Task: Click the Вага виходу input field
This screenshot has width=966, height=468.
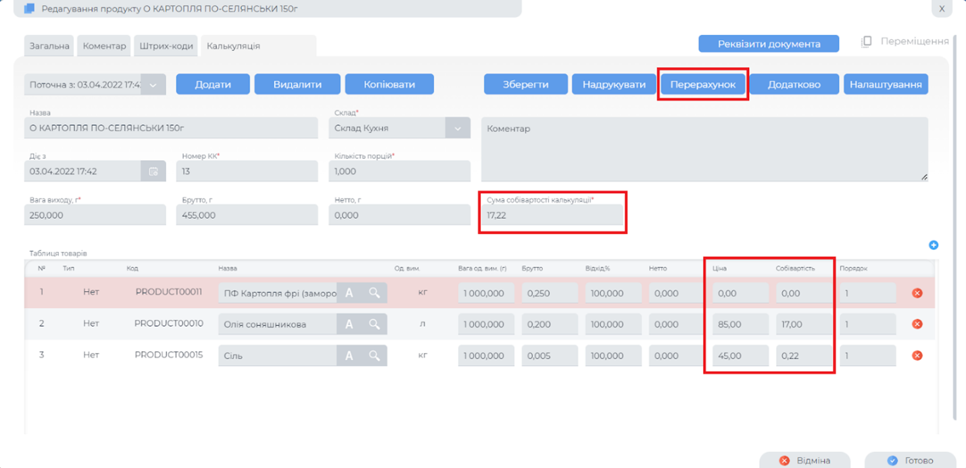Action: (x=95, y=215)
